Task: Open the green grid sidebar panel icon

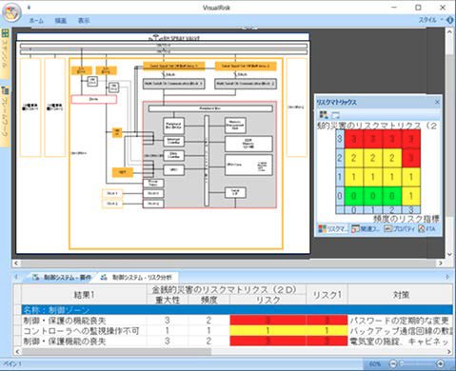Action: 5,33
